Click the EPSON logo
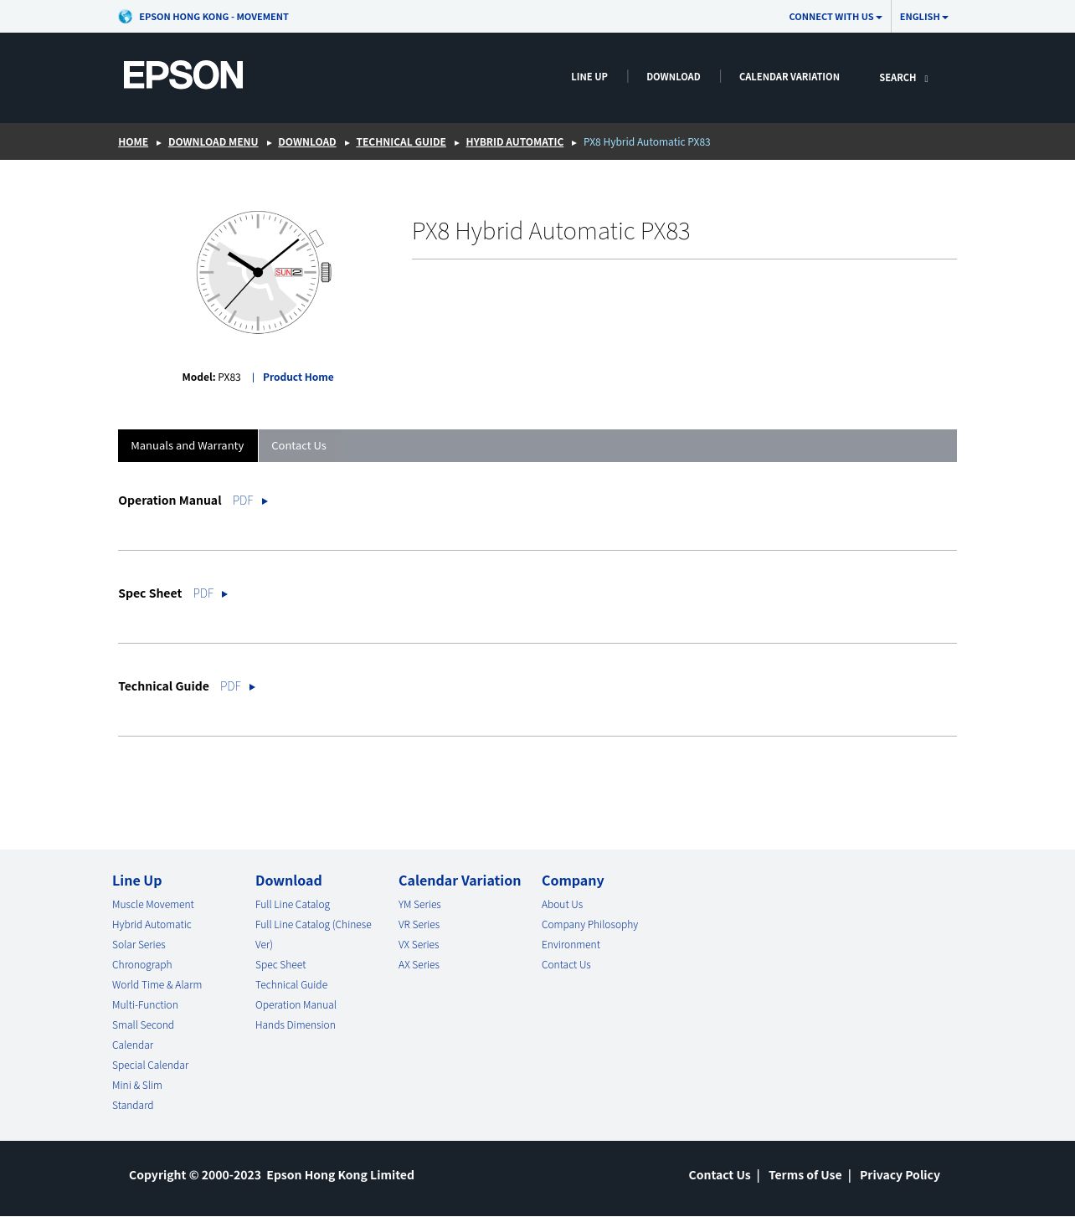1075x1217 pixels. tap(183, 75)
